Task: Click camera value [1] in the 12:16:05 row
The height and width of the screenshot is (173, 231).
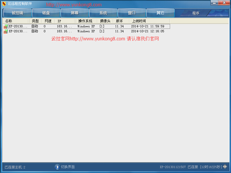Action: pyautogui.click(x=102, y=31)
